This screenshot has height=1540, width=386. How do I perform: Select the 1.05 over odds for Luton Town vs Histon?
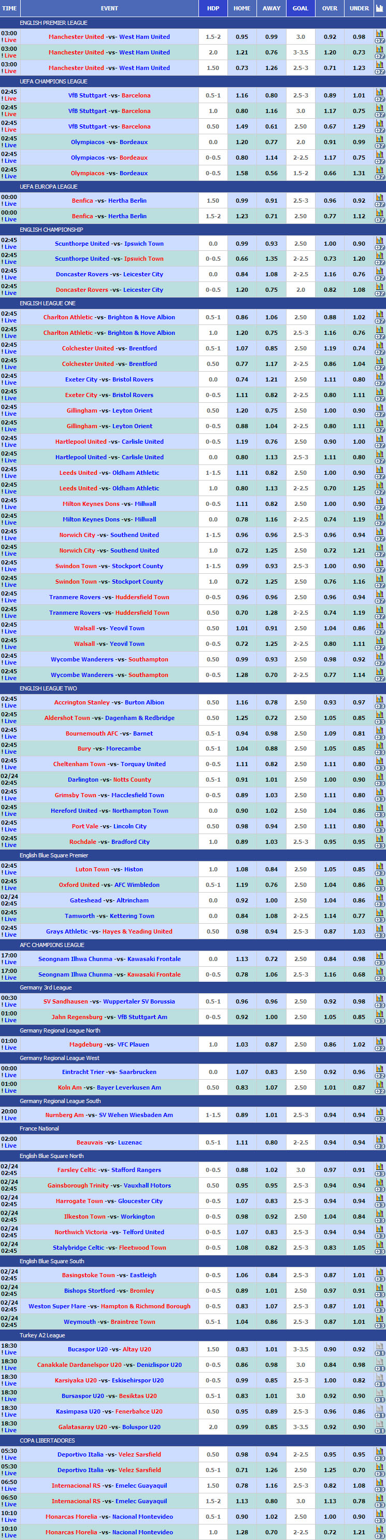point(330,869)
